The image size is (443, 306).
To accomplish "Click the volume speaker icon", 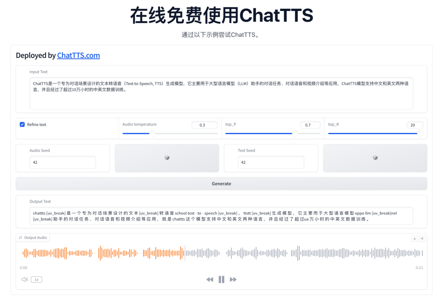I will tap(25, 279).
